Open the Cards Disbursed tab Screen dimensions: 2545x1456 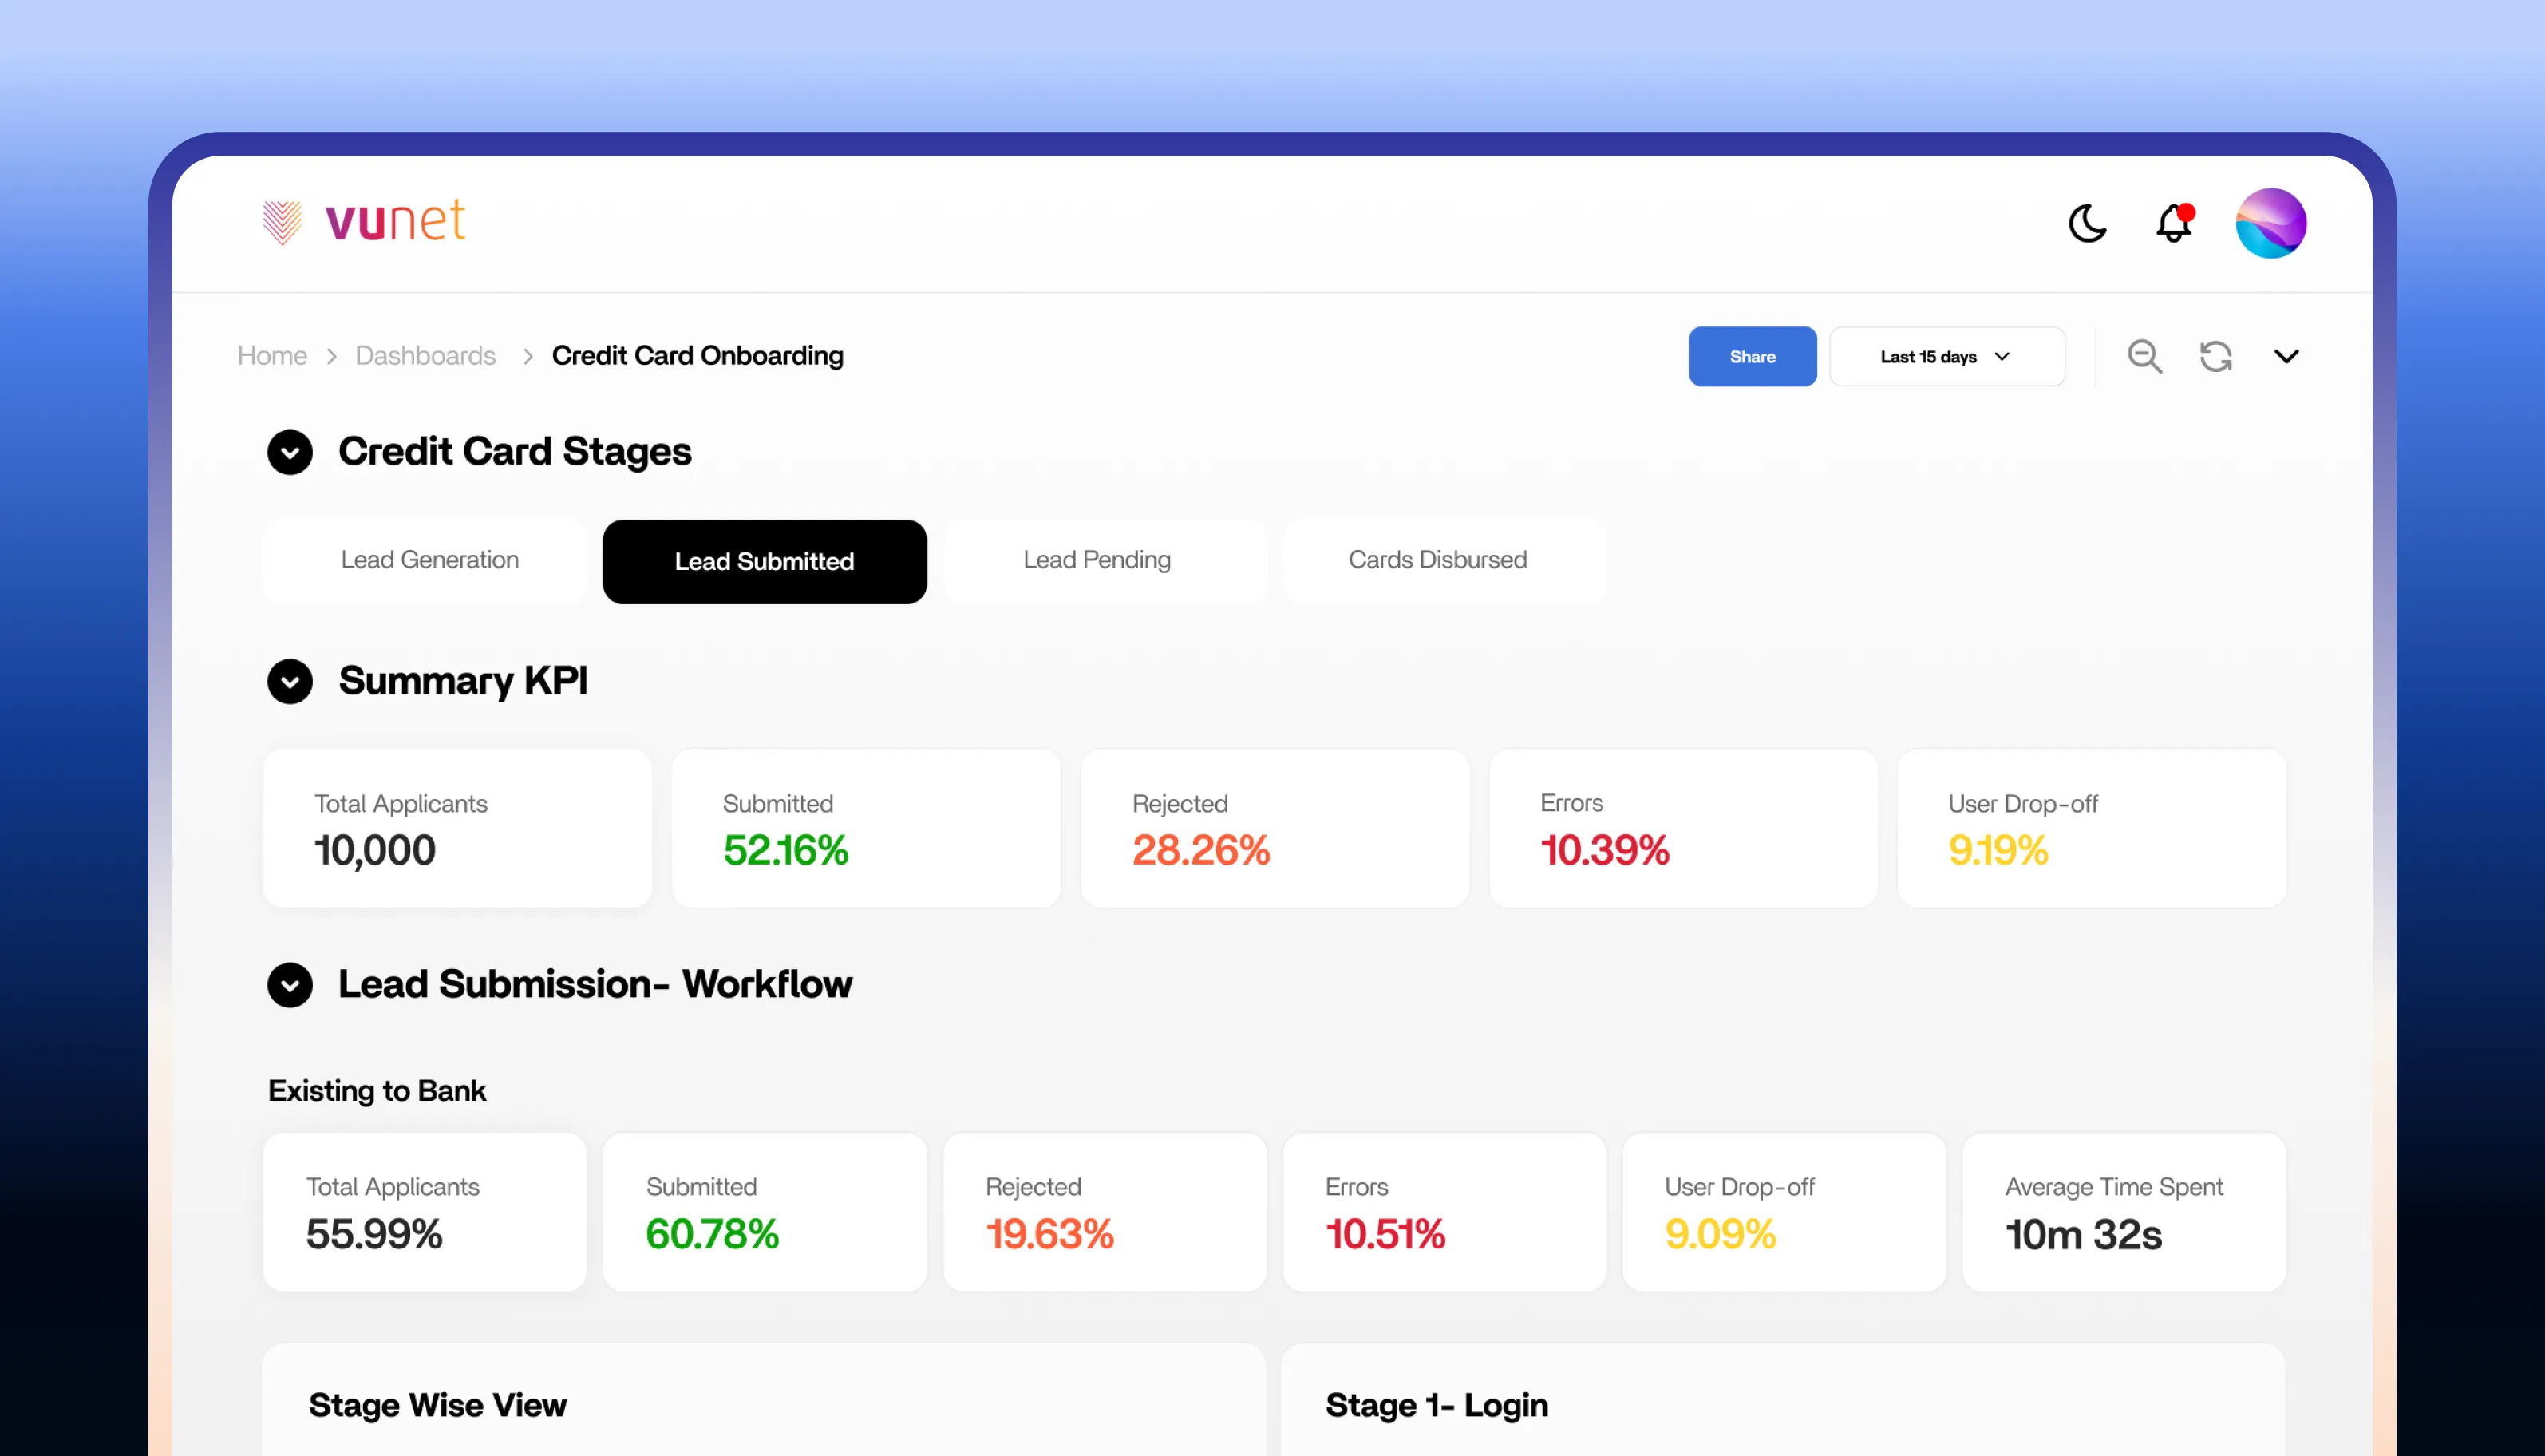click(x=1437, y=560)
